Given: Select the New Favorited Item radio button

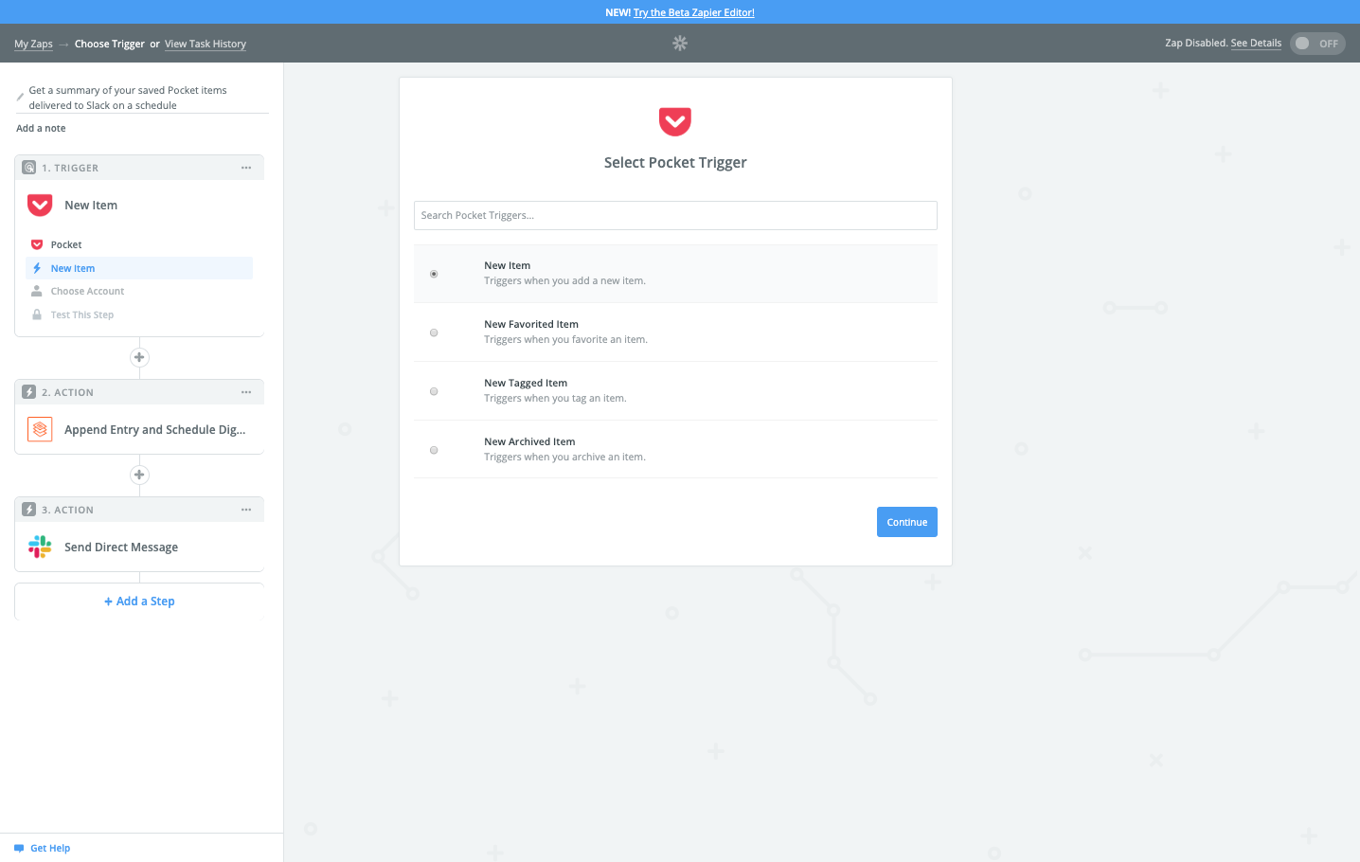Looking at the screenshot, I should point(434,332).
